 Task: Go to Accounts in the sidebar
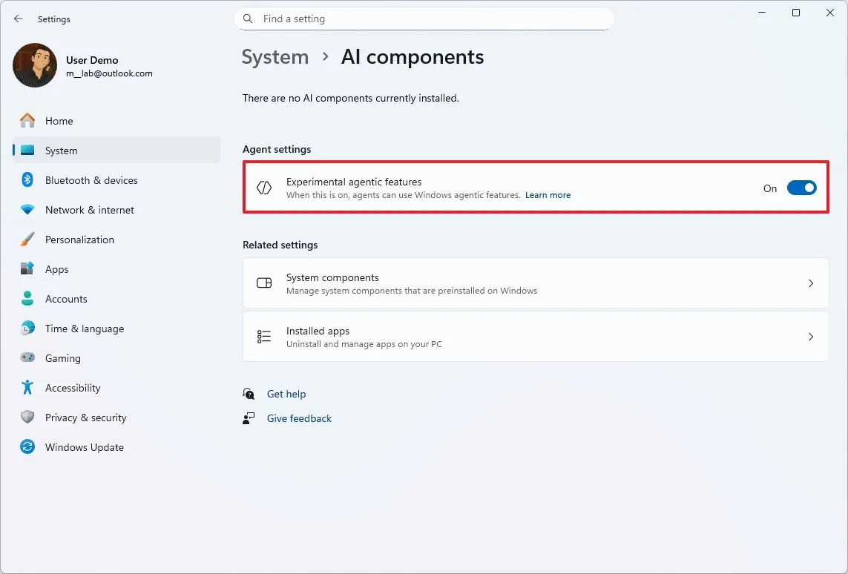click(66, 299)
